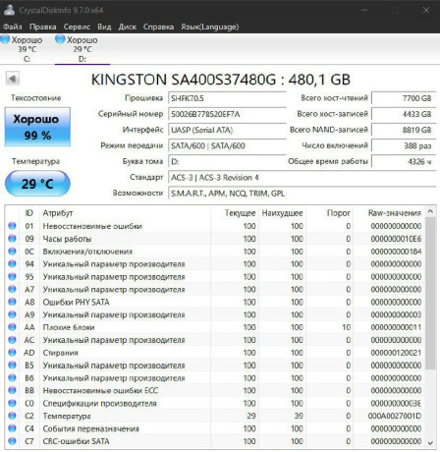The height and width of the screenshot is (452, 440).
Task: Click the Атрибут column header
Action: (125, 213)
